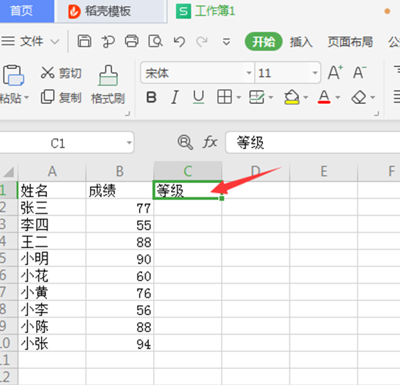Click the fx insert function icon
This screenshot has width=400, height=385.
click(210, 142)
